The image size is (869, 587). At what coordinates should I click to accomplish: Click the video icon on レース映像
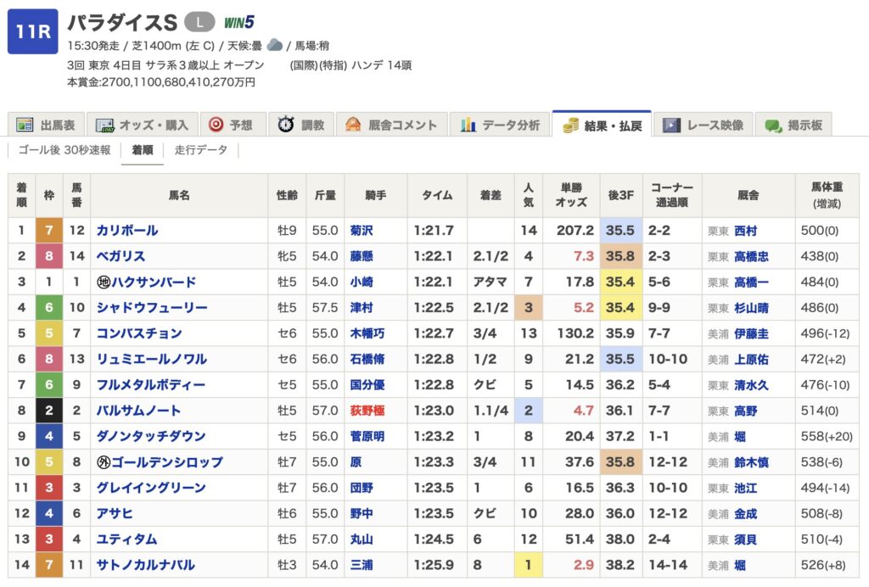(671, 126)
